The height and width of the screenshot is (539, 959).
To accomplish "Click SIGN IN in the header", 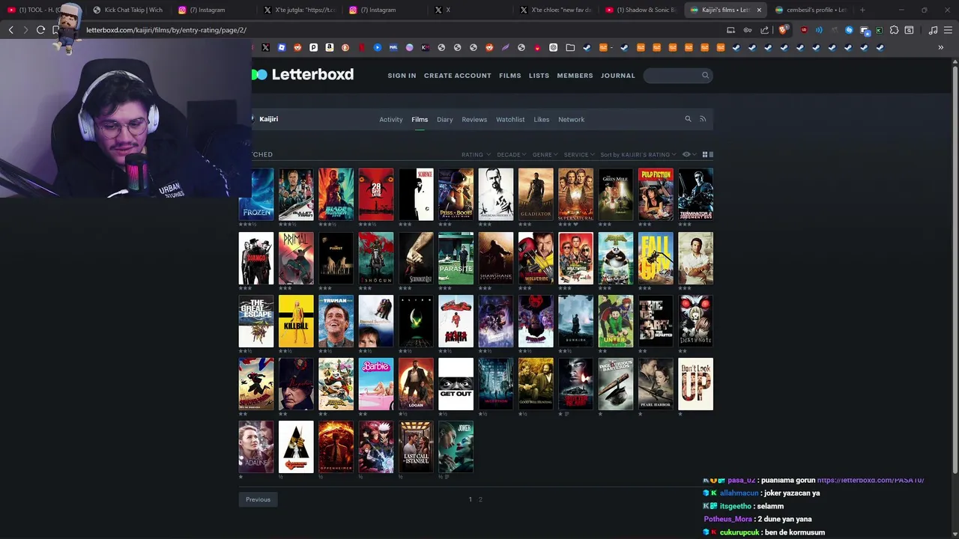I will point(402,76).
